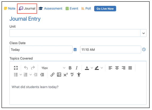Screen dimensions: 152x110
Task: Expand the bullet list style options
Action: click(21, 75)
